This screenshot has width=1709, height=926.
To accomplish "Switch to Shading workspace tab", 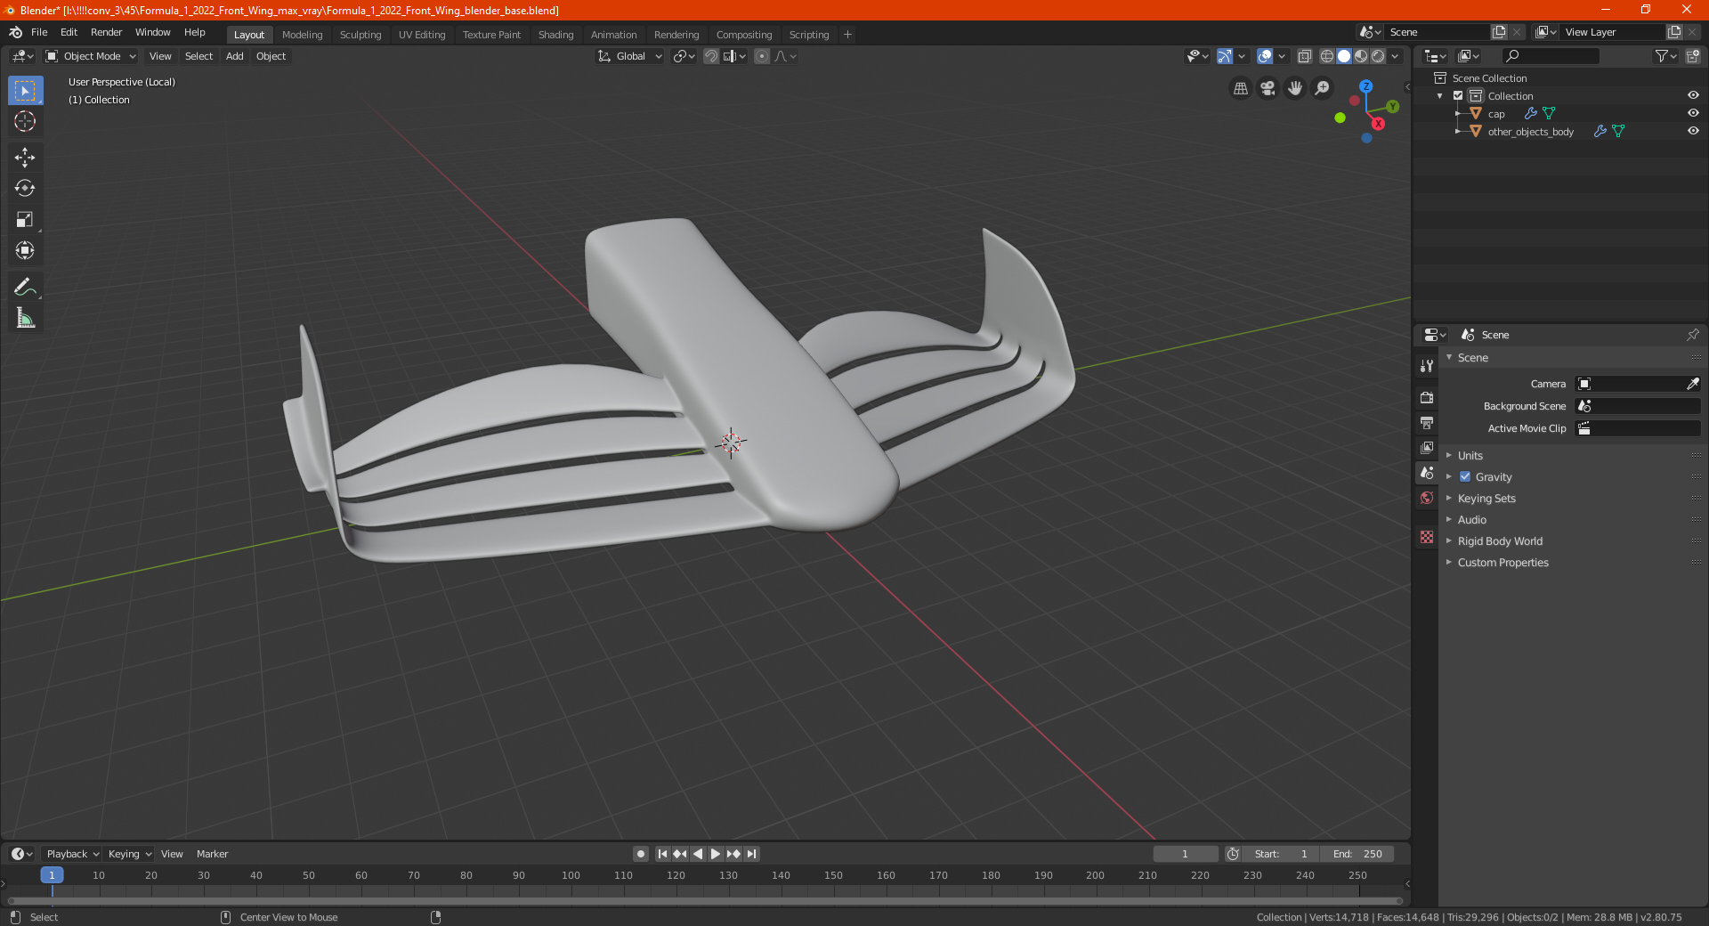I will 555,35.
